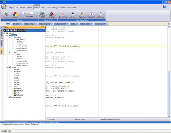Collapse the Output folder in the tree
Image resolution: width=171 pixels, height=133 pixels.
point(7,67)
